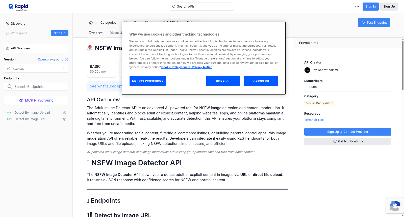The width and height of the screenshot is (404, 217).
Task: Click the by Achraf hakimi creator name
Action: click(x=325, y=70)
